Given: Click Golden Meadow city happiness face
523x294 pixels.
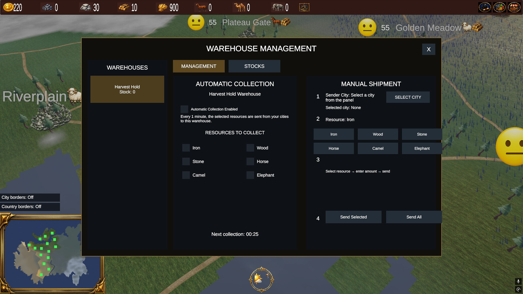Looking at the screenshot, I should click(367, 27).
